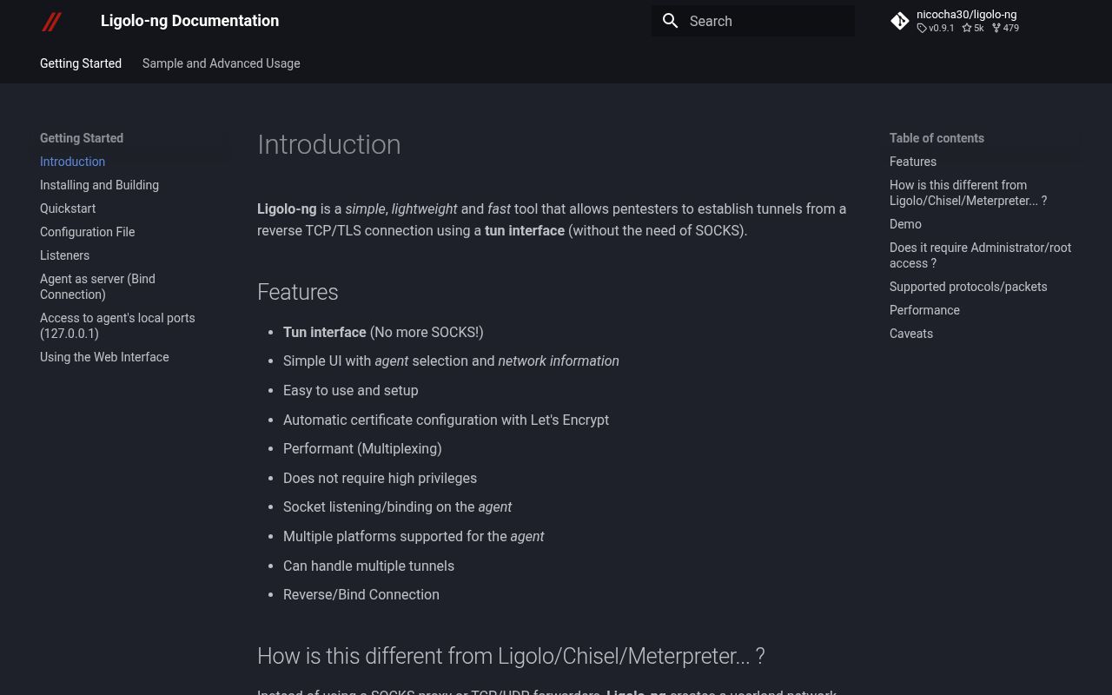Click 'Tun interface (No more SOCKS!)' bullet
The width and height of the screenshot is (1112, 695).
(x=383, y=332)
